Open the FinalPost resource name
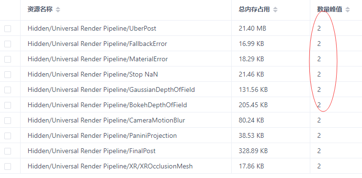 click(x=91, y=151)
